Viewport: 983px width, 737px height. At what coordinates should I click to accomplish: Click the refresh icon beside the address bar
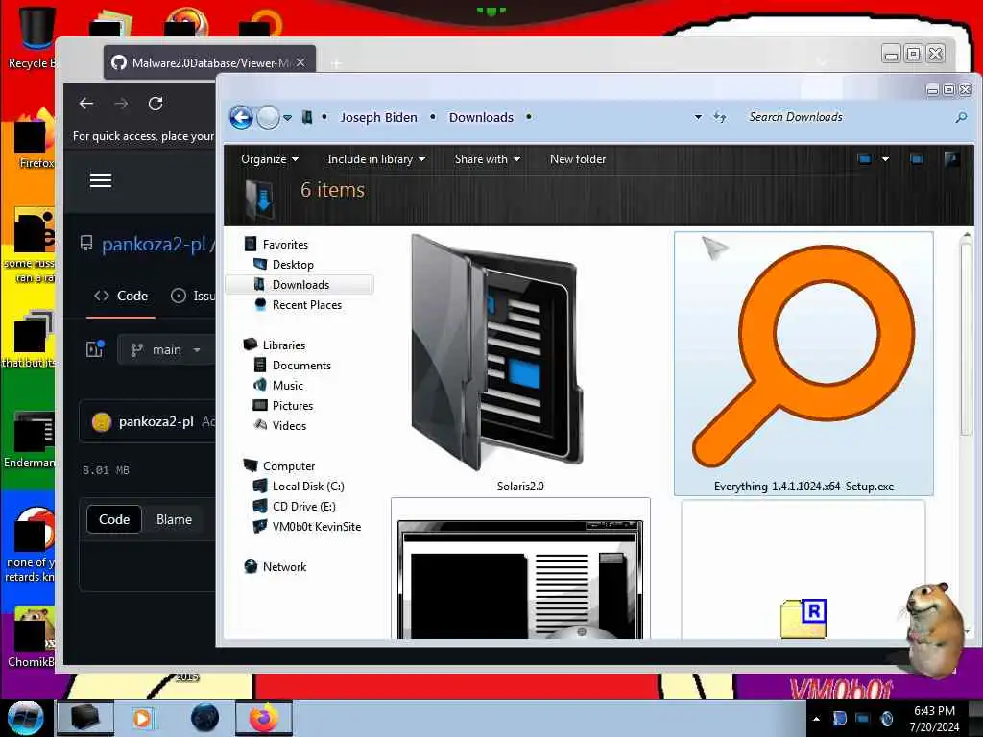click(x=720, y=117)
